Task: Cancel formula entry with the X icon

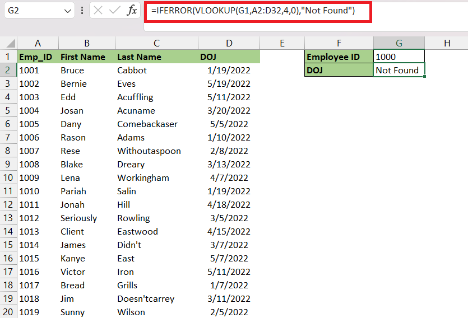Action: 98,11
